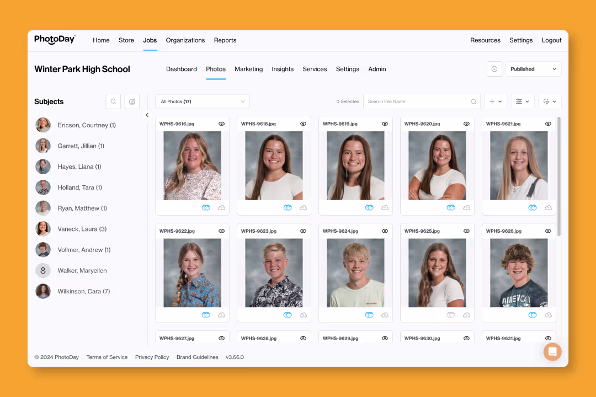Go to Organizations in top navigation
The width and height of the screenshot is (596, 397).
[x=185, y=40]
